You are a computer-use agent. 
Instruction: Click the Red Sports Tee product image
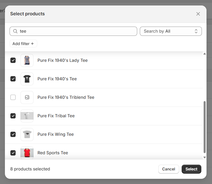click(x=27, y=153)
